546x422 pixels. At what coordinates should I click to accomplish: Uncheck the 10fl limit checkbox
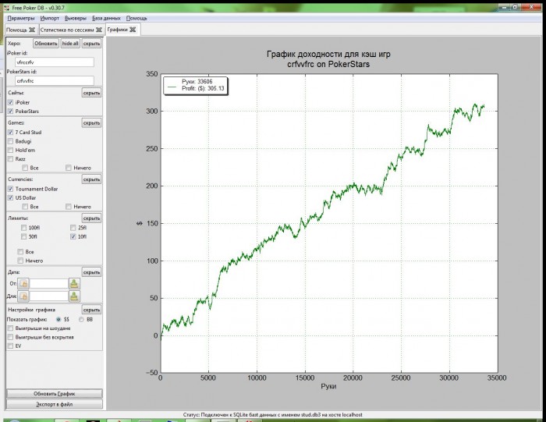coord(73,236)
